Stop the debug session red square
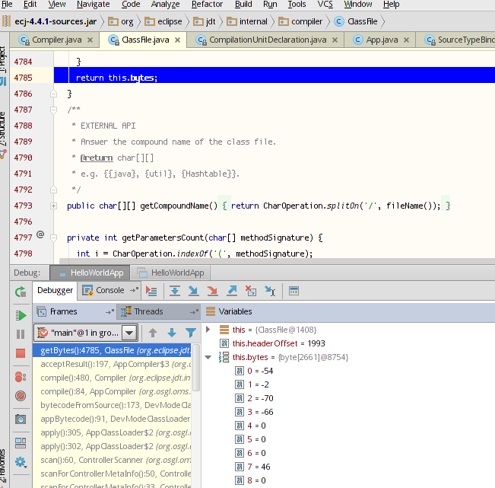The height and width of the screenshot is (488, 495). 21,353
